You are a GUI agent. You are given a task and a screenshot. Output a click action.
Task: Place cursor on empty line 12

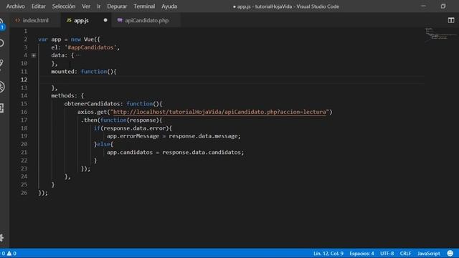point(231,80)
